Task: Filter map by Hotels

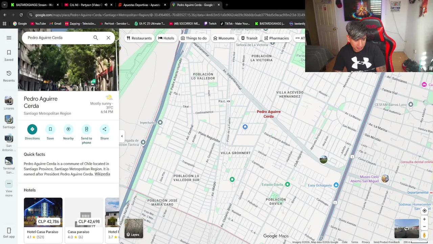Action: (x=166, y=38)
